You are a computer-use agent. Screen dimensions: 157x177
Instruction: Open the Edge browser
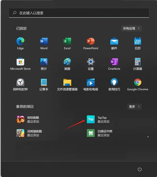(20, 43)
